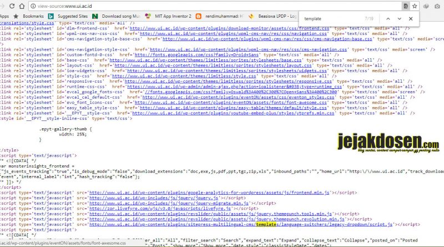Open the youtube-embed-plus ytprefs.min.css link
Viewport: 444px width, 247px height.
click(233, 113)
